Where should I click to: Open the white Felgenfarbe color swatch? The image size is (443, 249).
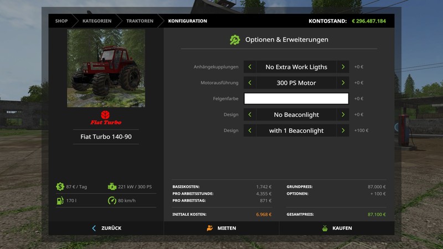click(x=296, y=98)
